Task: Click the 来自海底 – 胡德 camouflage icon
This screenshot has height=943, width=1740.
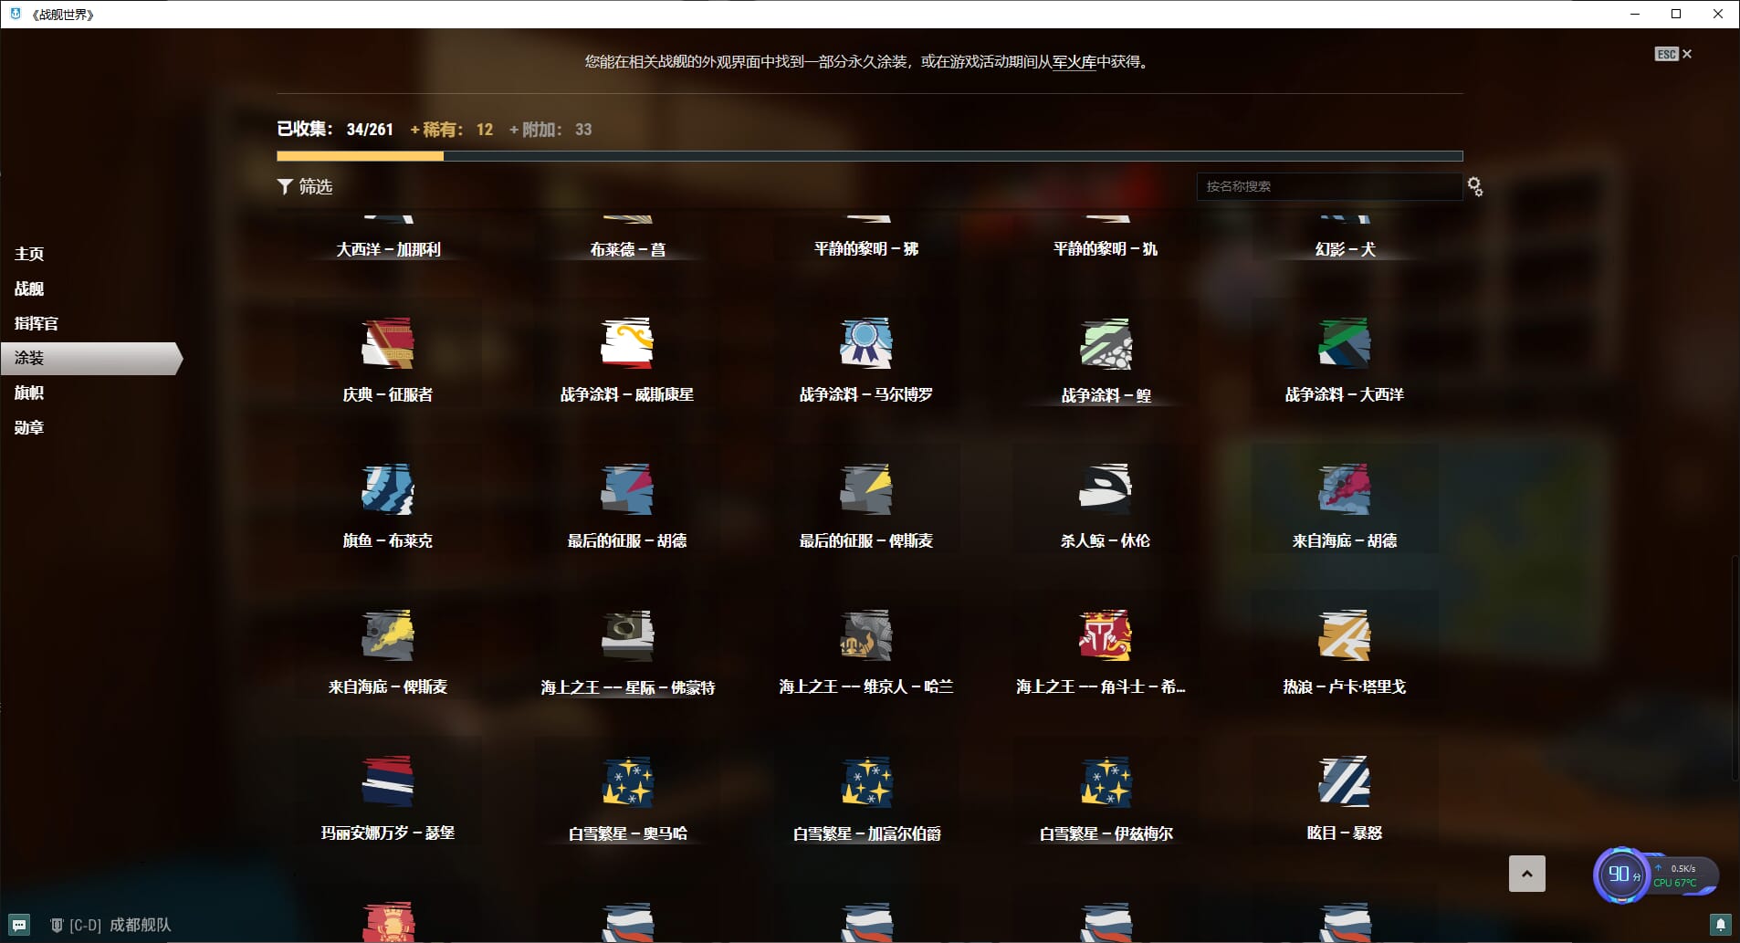Action: pos(1344,490)
